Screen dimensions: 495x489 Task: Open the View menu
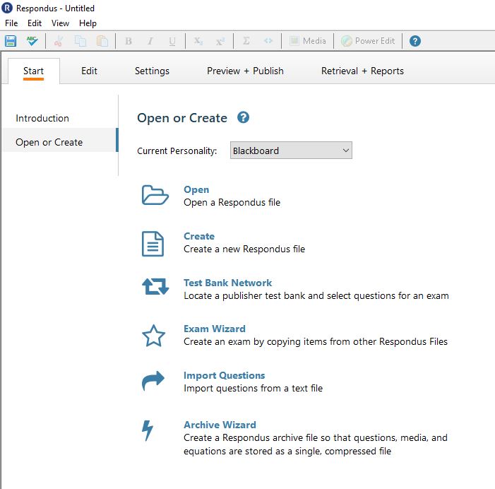[x=60, y=23]
